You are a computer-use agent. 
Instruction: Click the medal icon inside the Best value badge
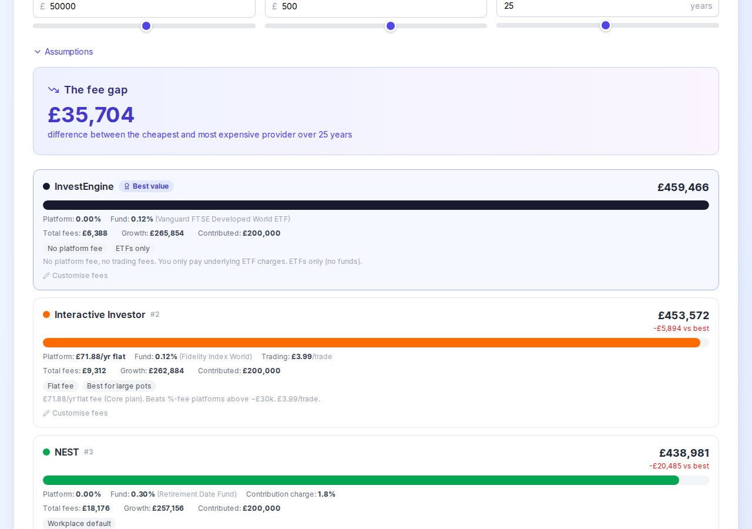coord(126,186)
